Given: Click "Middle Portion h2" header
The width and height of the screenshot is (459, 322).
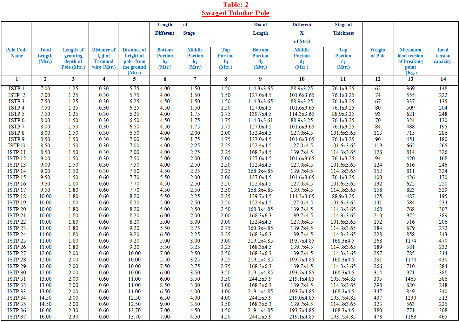Looking at the screenshot, I should pyautogui.click(x=195, y=58).
